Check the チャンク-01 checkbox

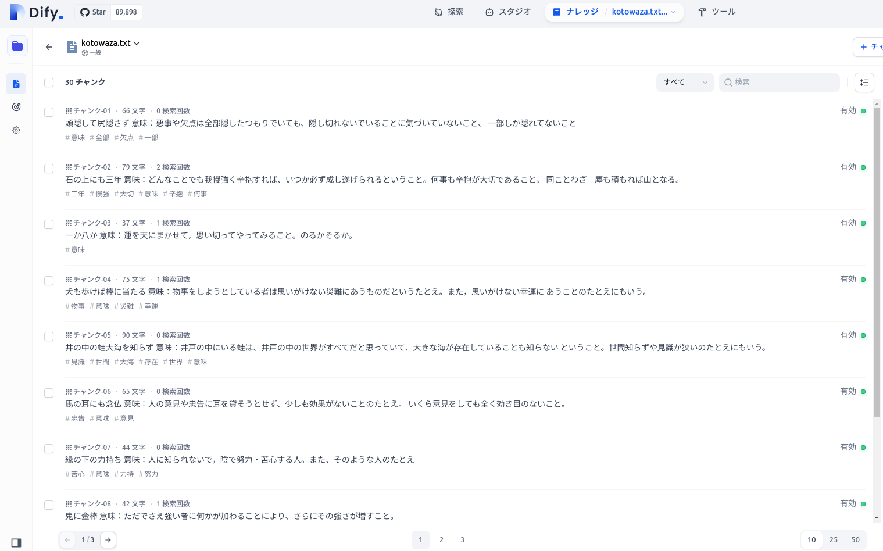point(49,112)
